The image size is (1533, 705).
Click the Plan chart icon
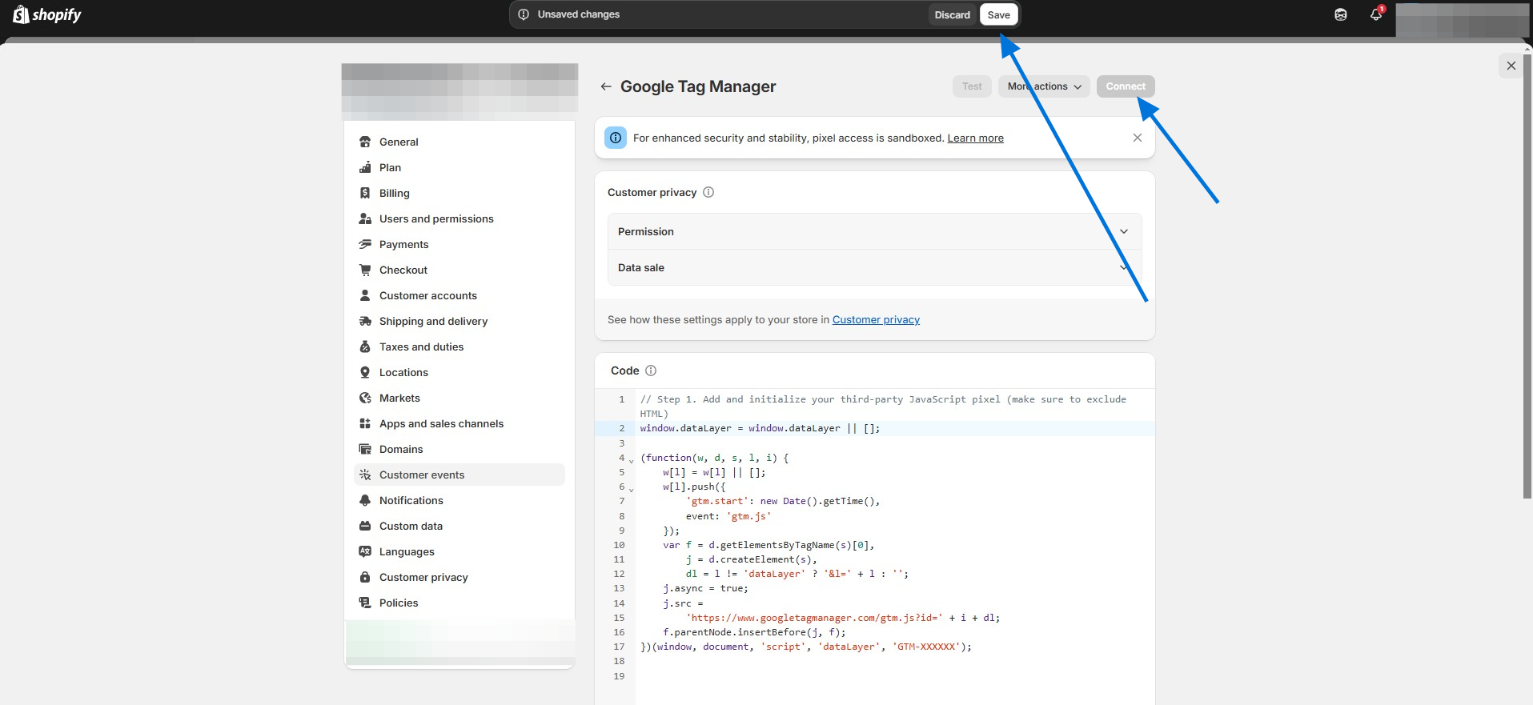pyautogui.click(x=365, y=167)
